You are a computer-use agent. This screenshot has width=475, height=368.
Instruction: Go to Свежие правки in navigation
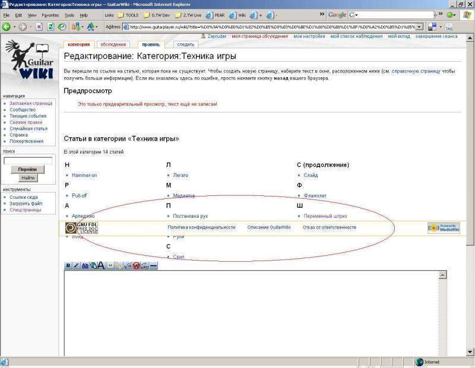click(26, 122)
